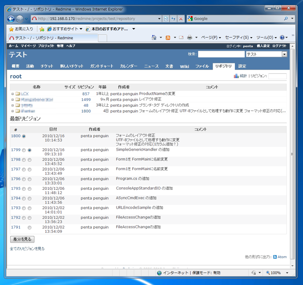Select first radio button for revision 1799
The image size is (303, 285).
click(24, 150)
